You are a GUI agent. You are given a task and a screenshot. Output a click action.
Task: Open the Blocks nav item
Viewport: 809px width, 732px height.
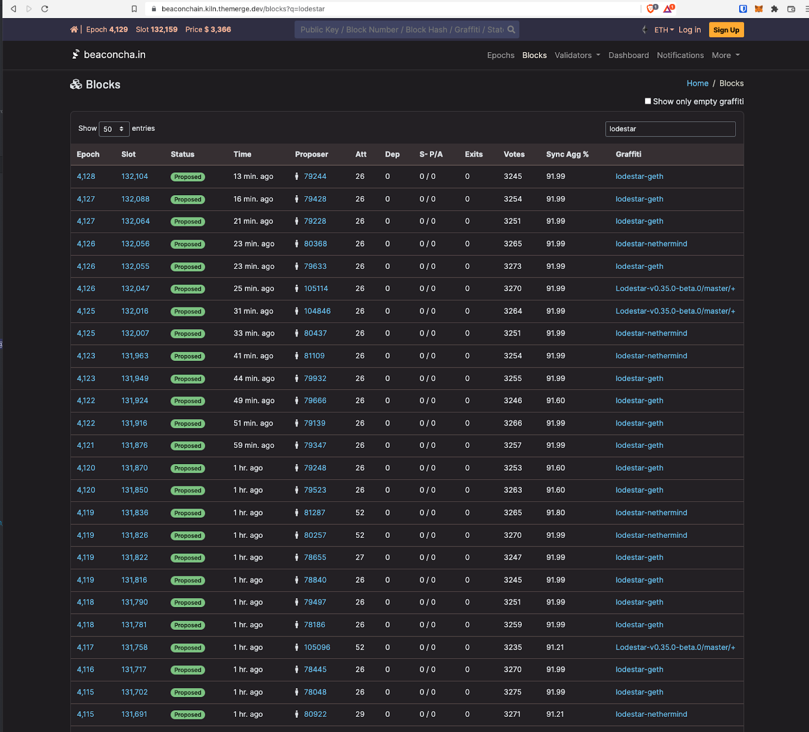[x=534, y=55]
